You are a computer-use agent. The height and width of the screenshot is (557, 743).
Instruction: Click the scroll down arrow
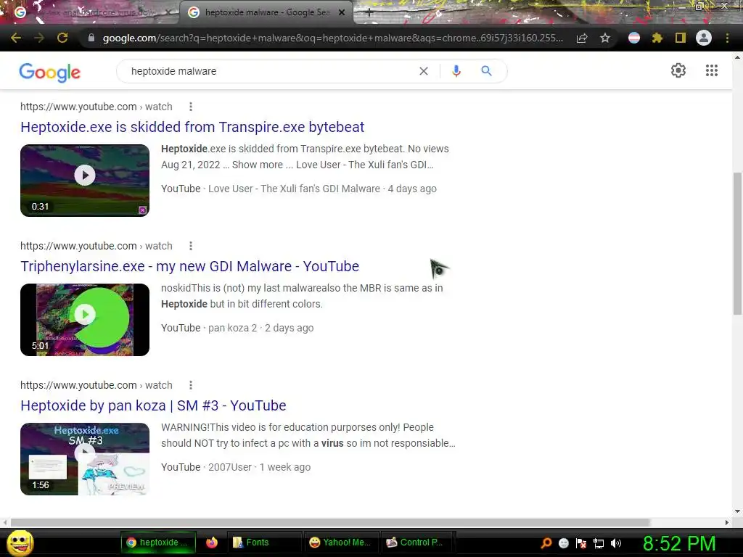coord(737,511)
